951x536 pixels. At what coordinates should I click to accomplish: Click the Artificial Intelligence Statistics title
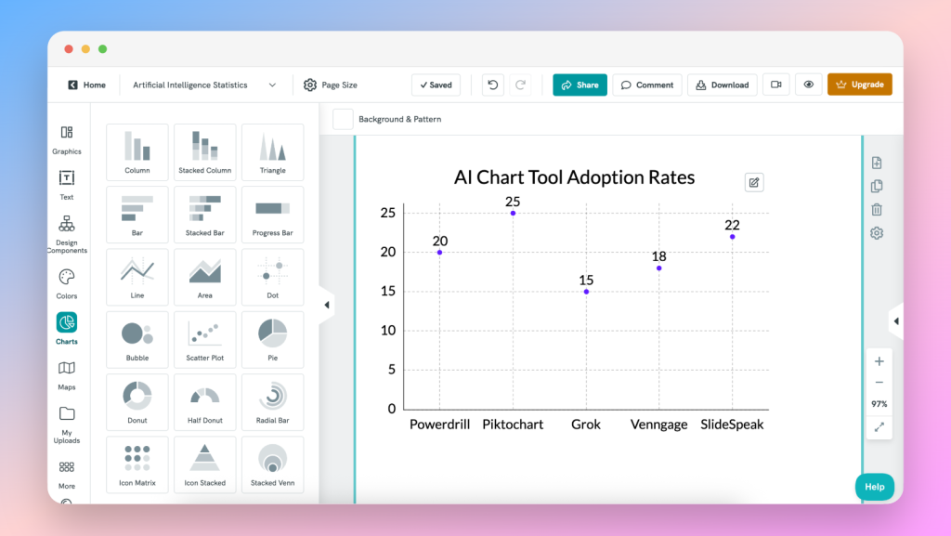pyautogui.click(x=189, y=85)
